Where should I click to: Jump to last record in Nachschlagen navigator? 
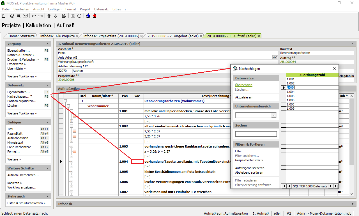click(x=336, y=186)
